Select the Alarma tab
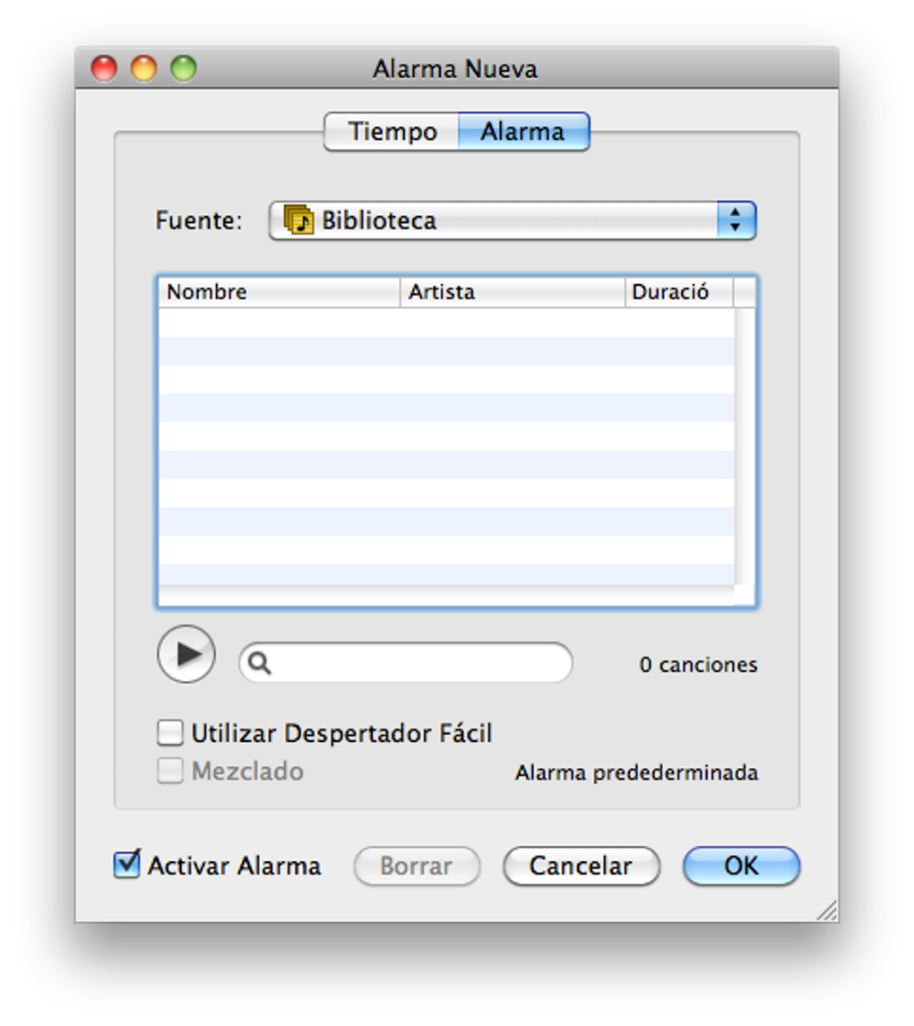The image size is (914, 1026). click(x=523, y=132)
